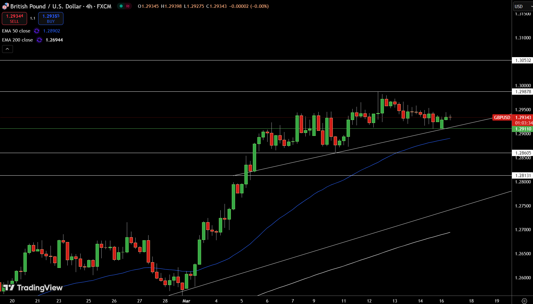Click the 1.29878 horizontal line price label
Image resolution: width=533 pixels, height=304 pixels.
[x=522, y=92]
